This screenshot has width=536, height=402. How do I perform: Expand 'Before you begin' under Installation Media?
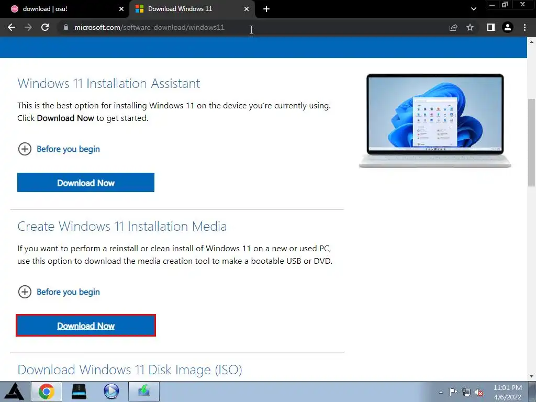59,292
